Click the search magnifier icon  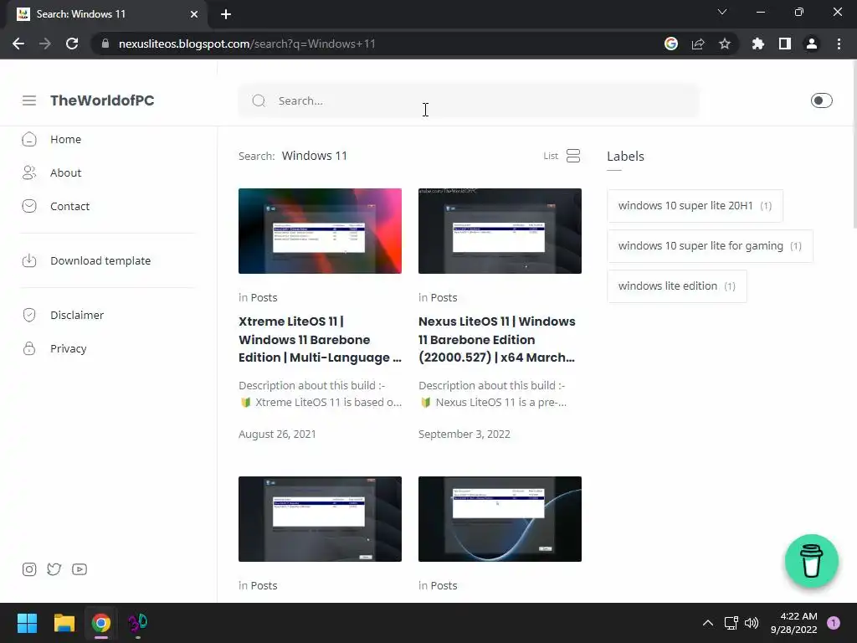point(259,100)
